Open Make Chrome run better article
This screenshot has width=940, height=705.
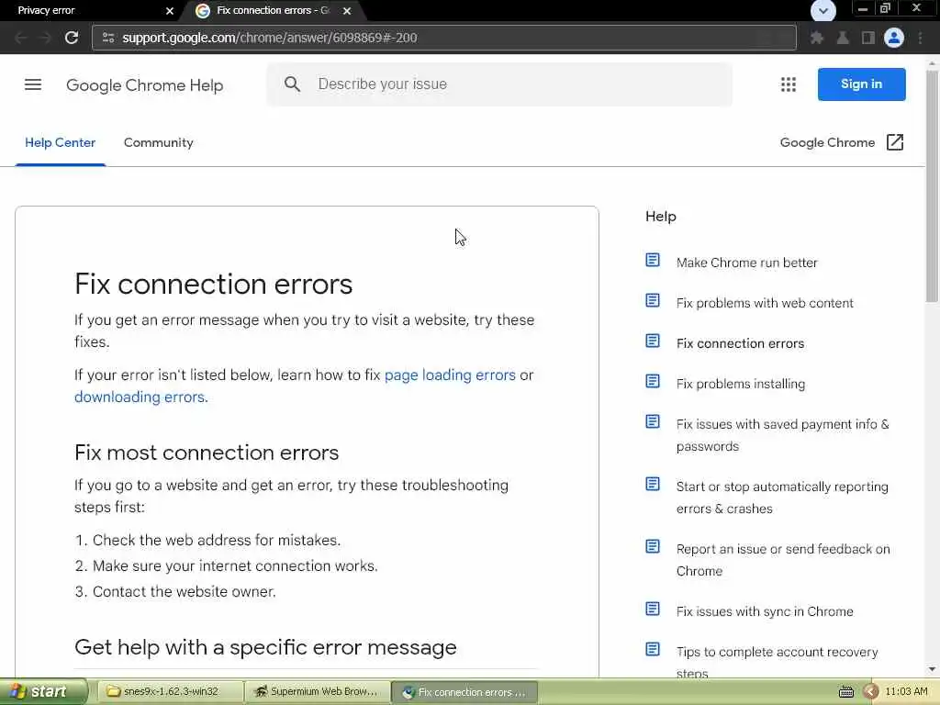(x=746, y=263)
